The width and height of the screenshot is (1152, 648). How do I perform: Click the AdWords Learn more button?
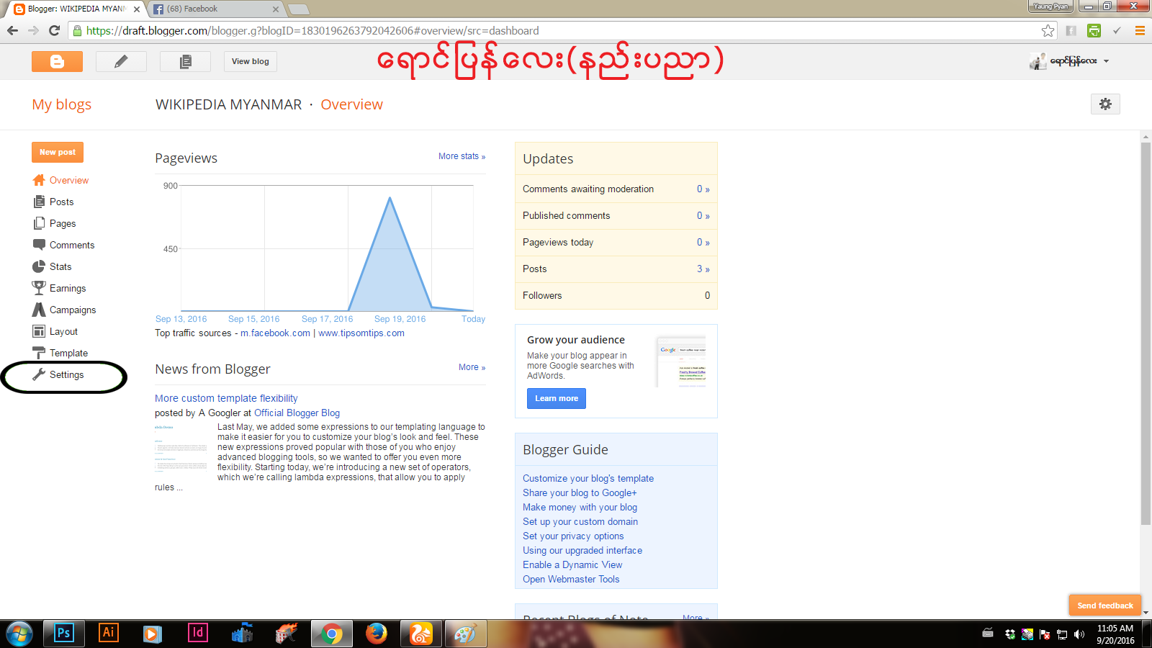(557, 399)
